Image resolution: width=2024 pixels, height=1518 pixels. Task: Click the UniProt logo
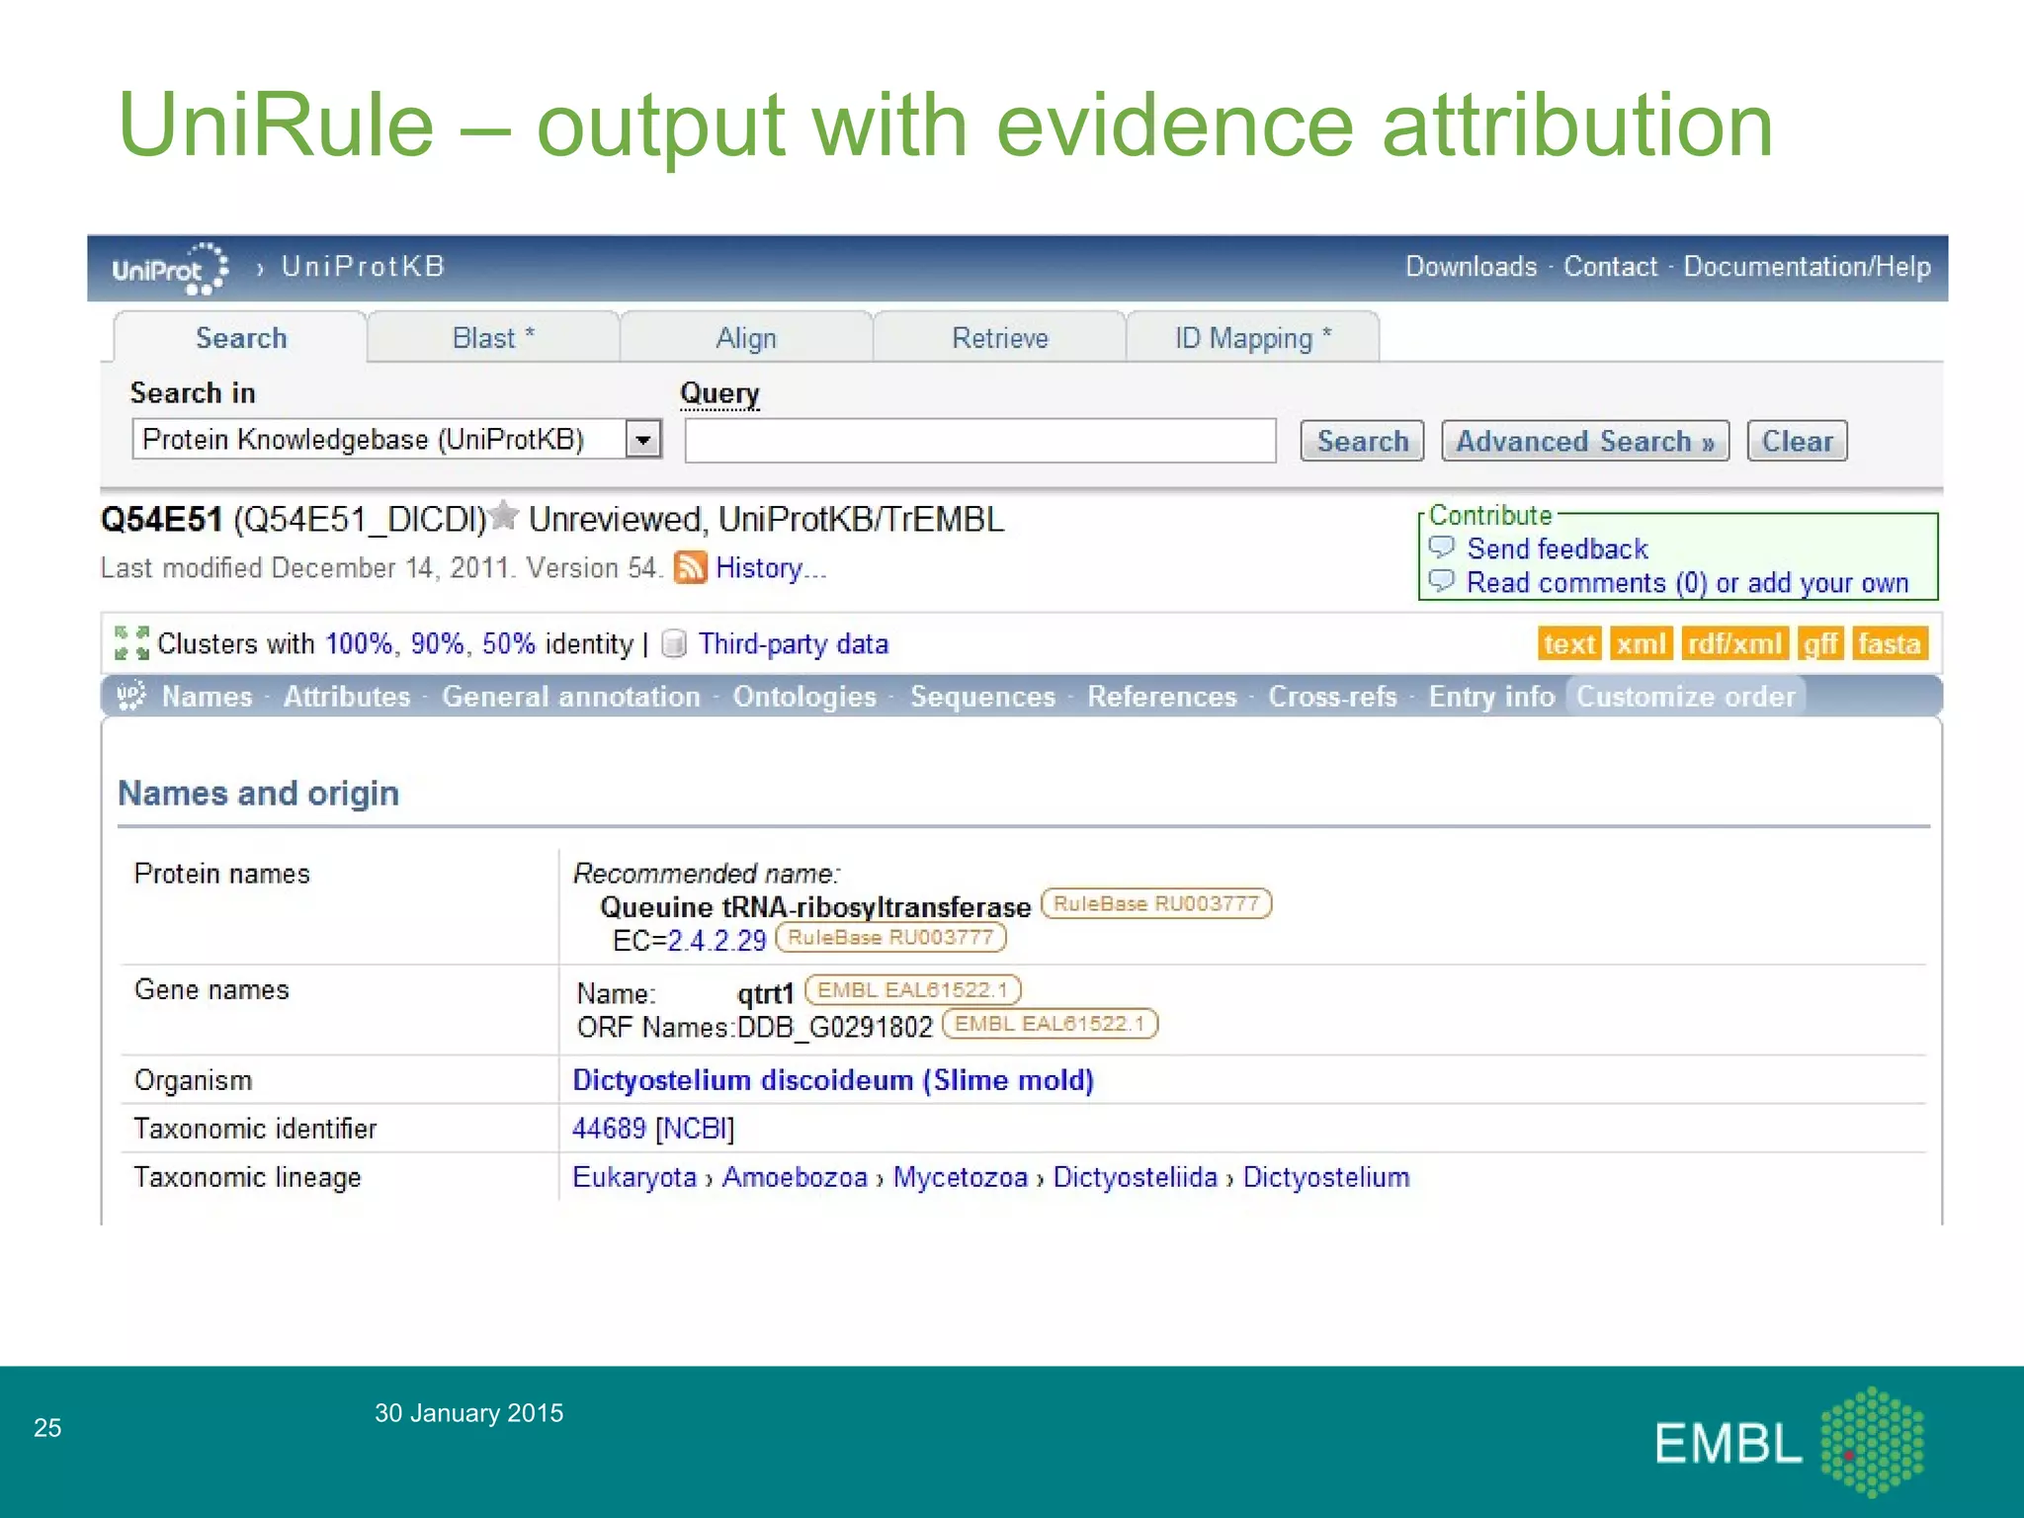171,268
